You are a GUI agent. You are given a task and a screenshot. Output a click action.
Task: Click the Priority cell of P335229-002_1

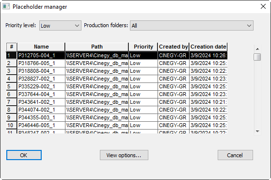tap(143, 87)
